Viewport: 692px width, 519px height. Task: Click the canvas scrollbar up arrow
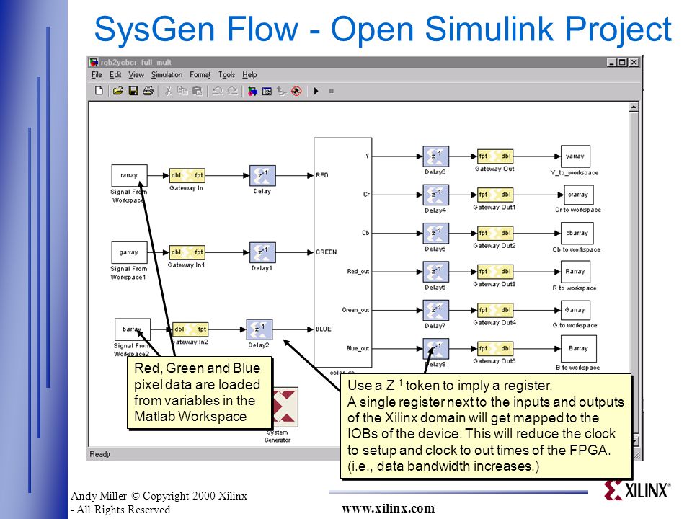pyautogui.click(x=634, y=107)
